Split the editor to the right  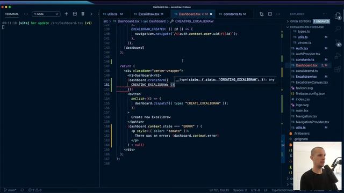coord(270,14)
